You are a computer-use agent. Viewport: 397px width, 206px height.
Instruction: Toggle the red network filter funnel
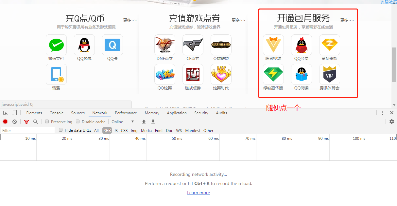coord(26,122)
